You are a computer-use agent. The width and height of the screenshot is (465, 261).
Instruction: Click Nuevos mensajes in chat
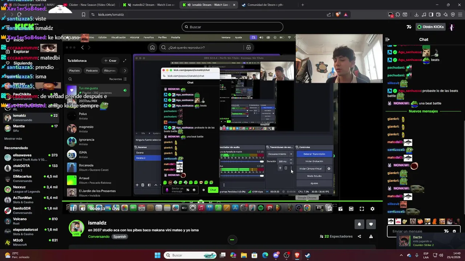tap(423, 111)
